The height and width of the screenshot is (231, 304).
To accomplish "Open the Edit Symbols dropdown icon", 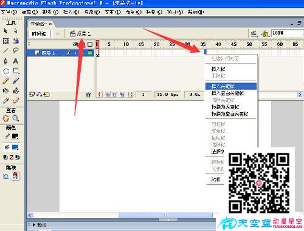I will point(264,33).
